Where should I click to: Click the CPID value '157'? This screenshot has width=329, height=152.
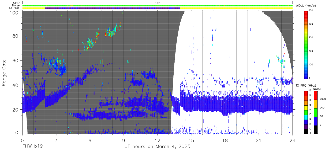coord(158,3)
